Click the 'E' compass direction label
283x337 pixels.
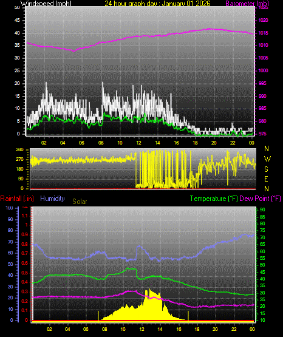[266, 179]
